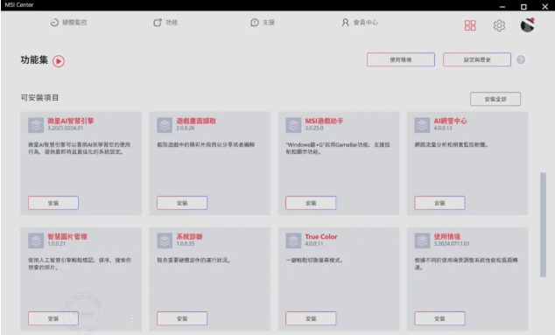Click the 使用情境 card layers icon
Image resolution: width=555 pixels, height=335 pixels.
coord(422,241)
